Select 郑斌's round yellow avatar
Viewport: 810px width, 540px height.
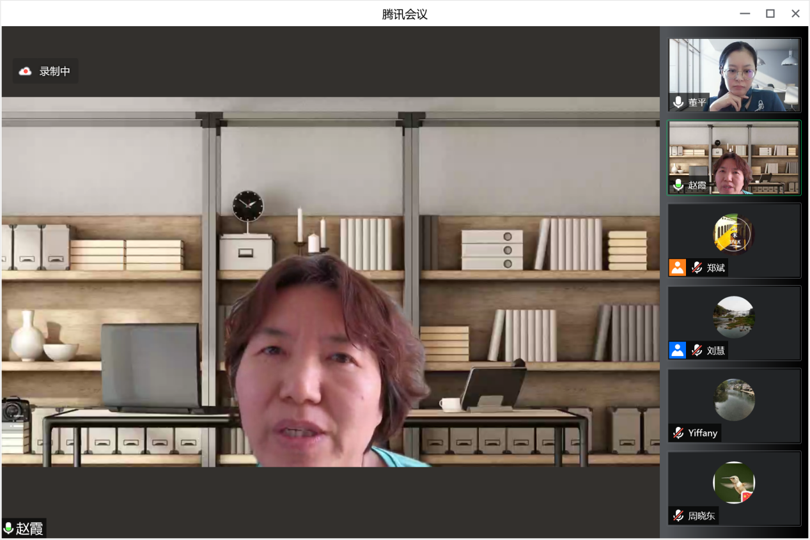734,234
